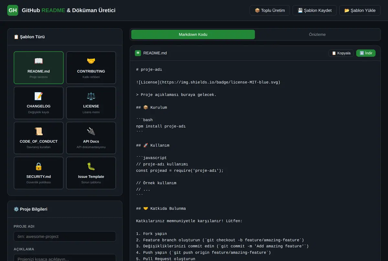Click the Şablon Kaydet button
This screenshot has width=388, height=261.
tap(315, 10)
